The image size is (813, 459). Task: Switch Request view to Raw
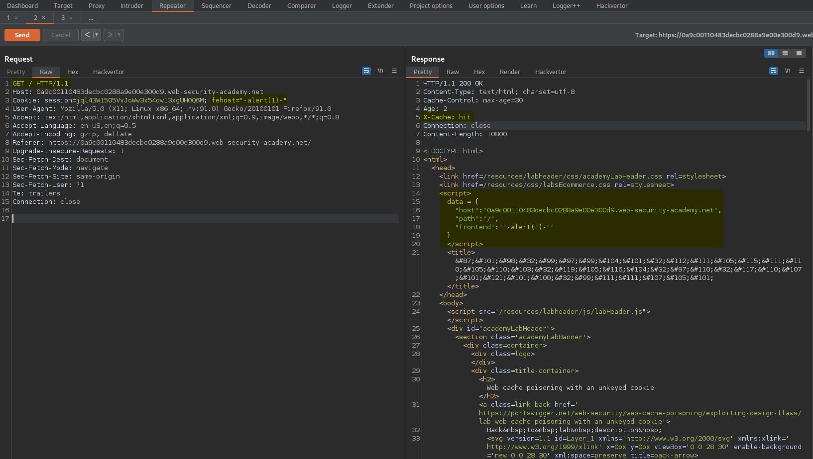46,72
